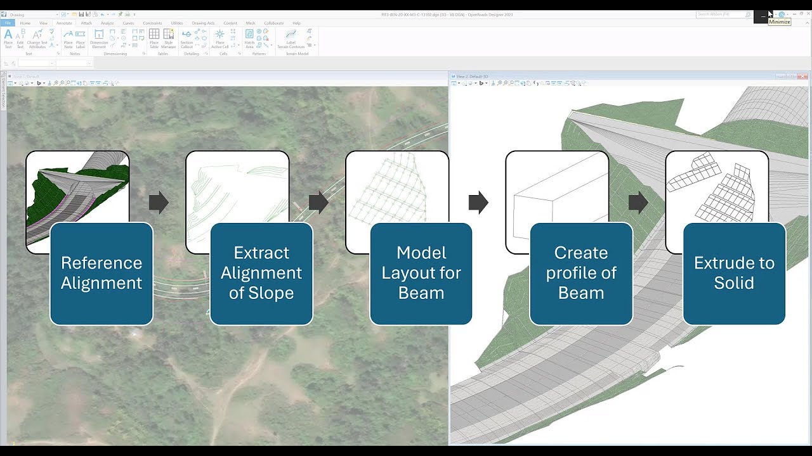This screenshot has height=456, width=812.
Task: Click the Print icon in quick access toolbar
Action: tap(128, 14)
